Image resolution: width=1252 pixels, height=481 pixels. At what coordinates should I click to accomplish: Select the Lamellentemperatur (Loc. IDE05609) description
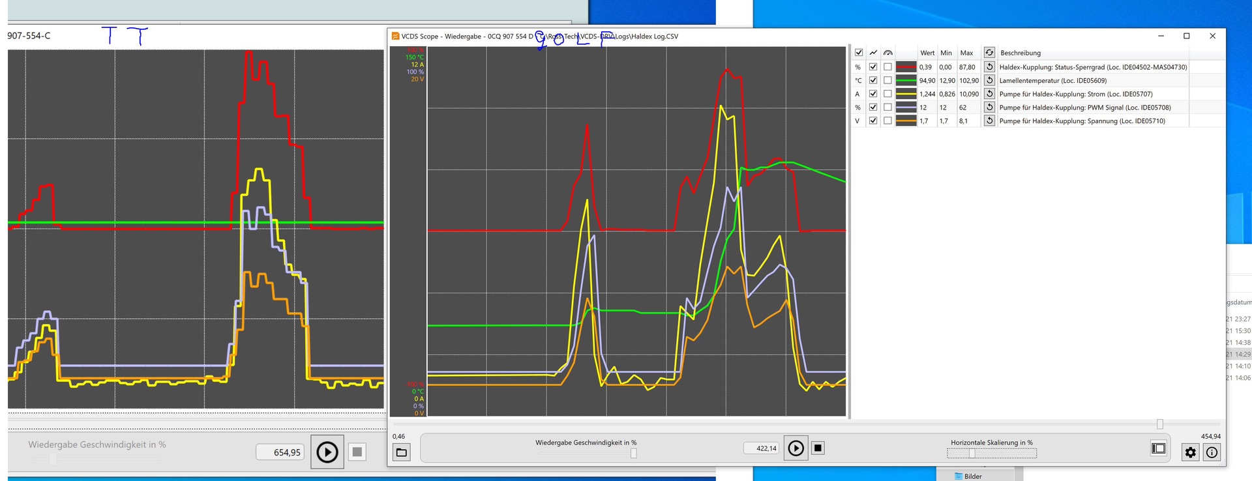[x=1052, y=81]
